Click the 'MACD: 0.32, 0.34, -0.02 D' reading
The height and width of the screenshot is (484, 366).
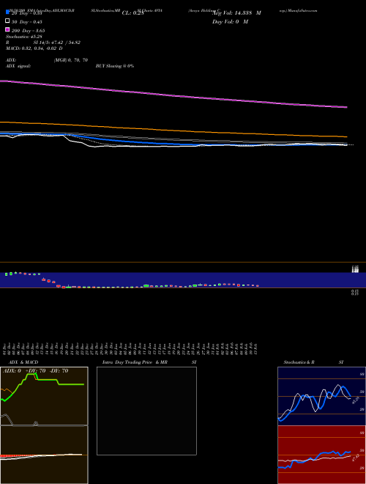(34, 48)
